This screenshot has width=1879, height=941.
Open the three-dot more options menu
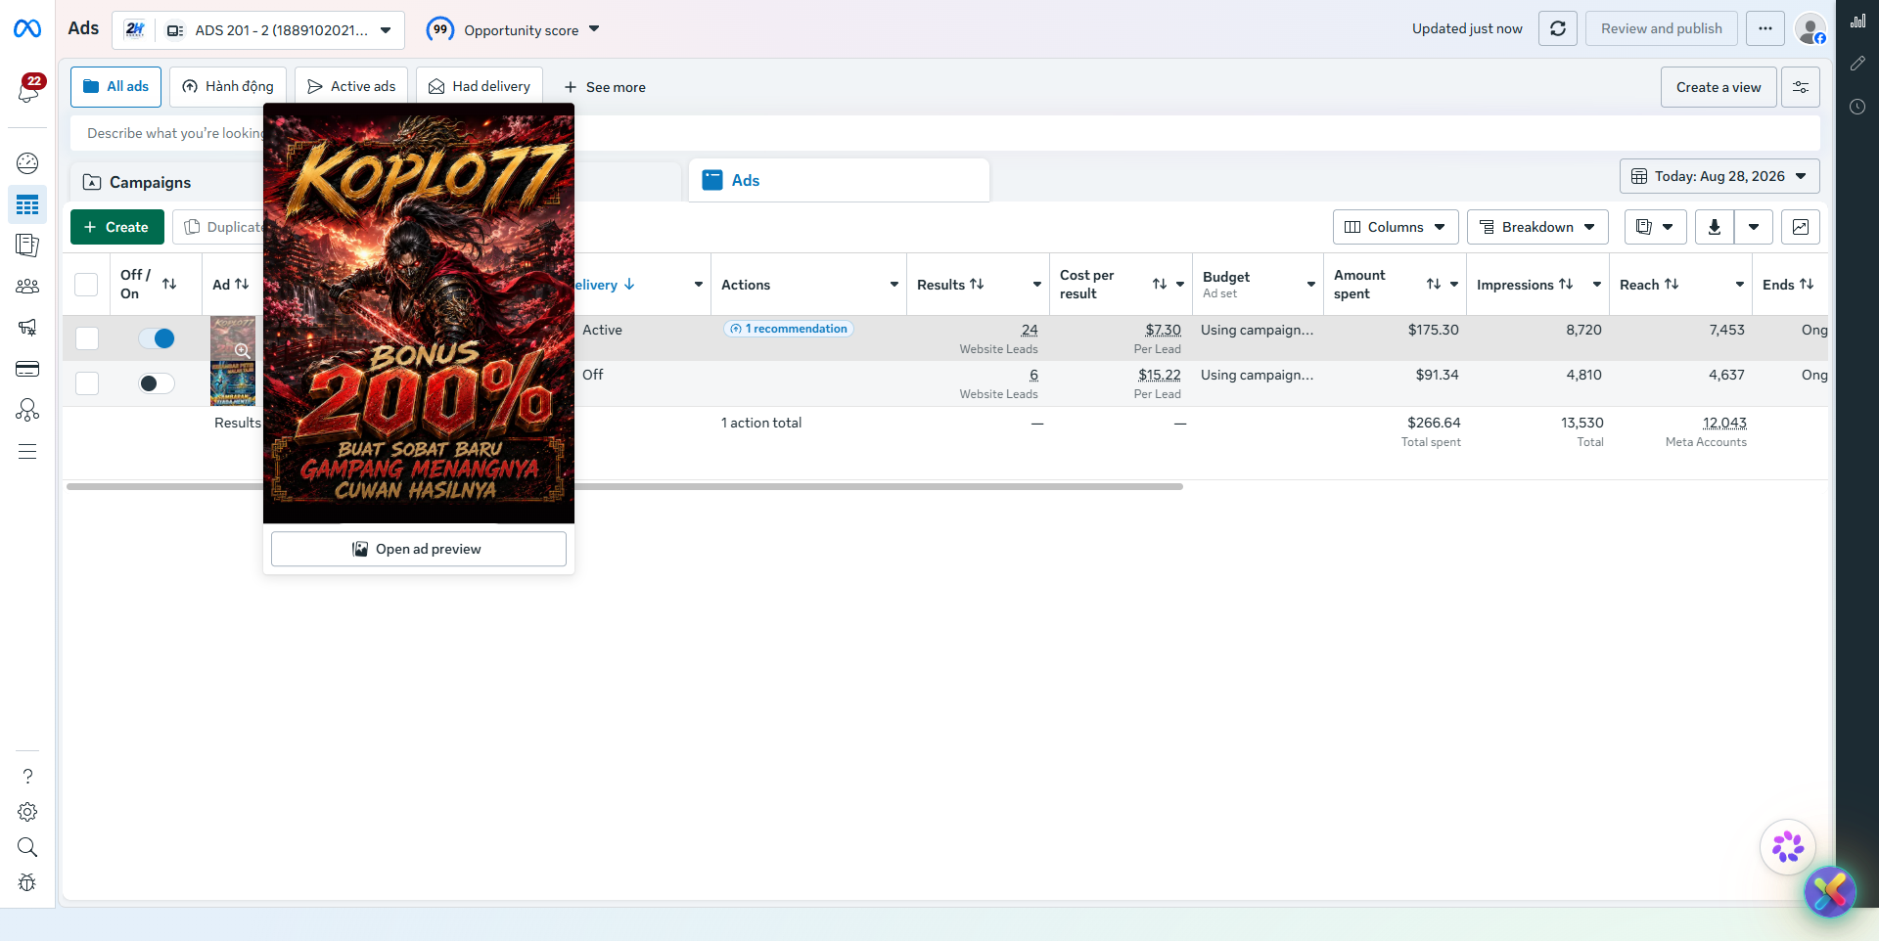(1765, 29)
